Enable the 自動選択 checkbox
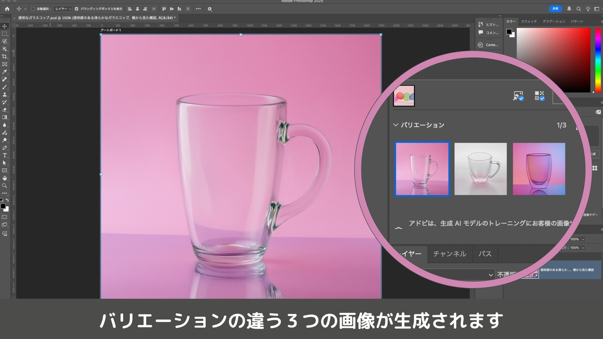 click(x=33, y=9)
